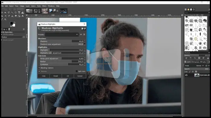Open the Filters menu
The width and height of the screenshot is (211, 118).
click(x=44, y=6)
